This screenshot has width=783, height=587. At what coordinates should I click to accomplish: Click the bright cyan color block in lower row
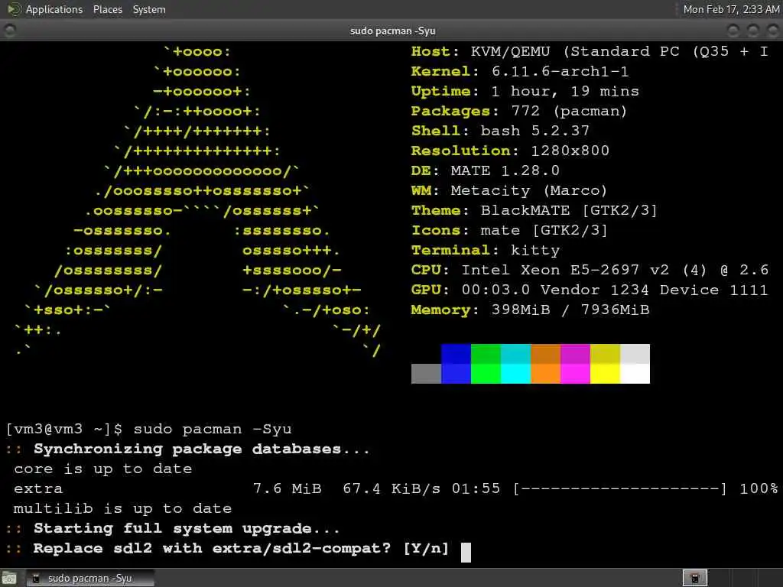point(515,373)
